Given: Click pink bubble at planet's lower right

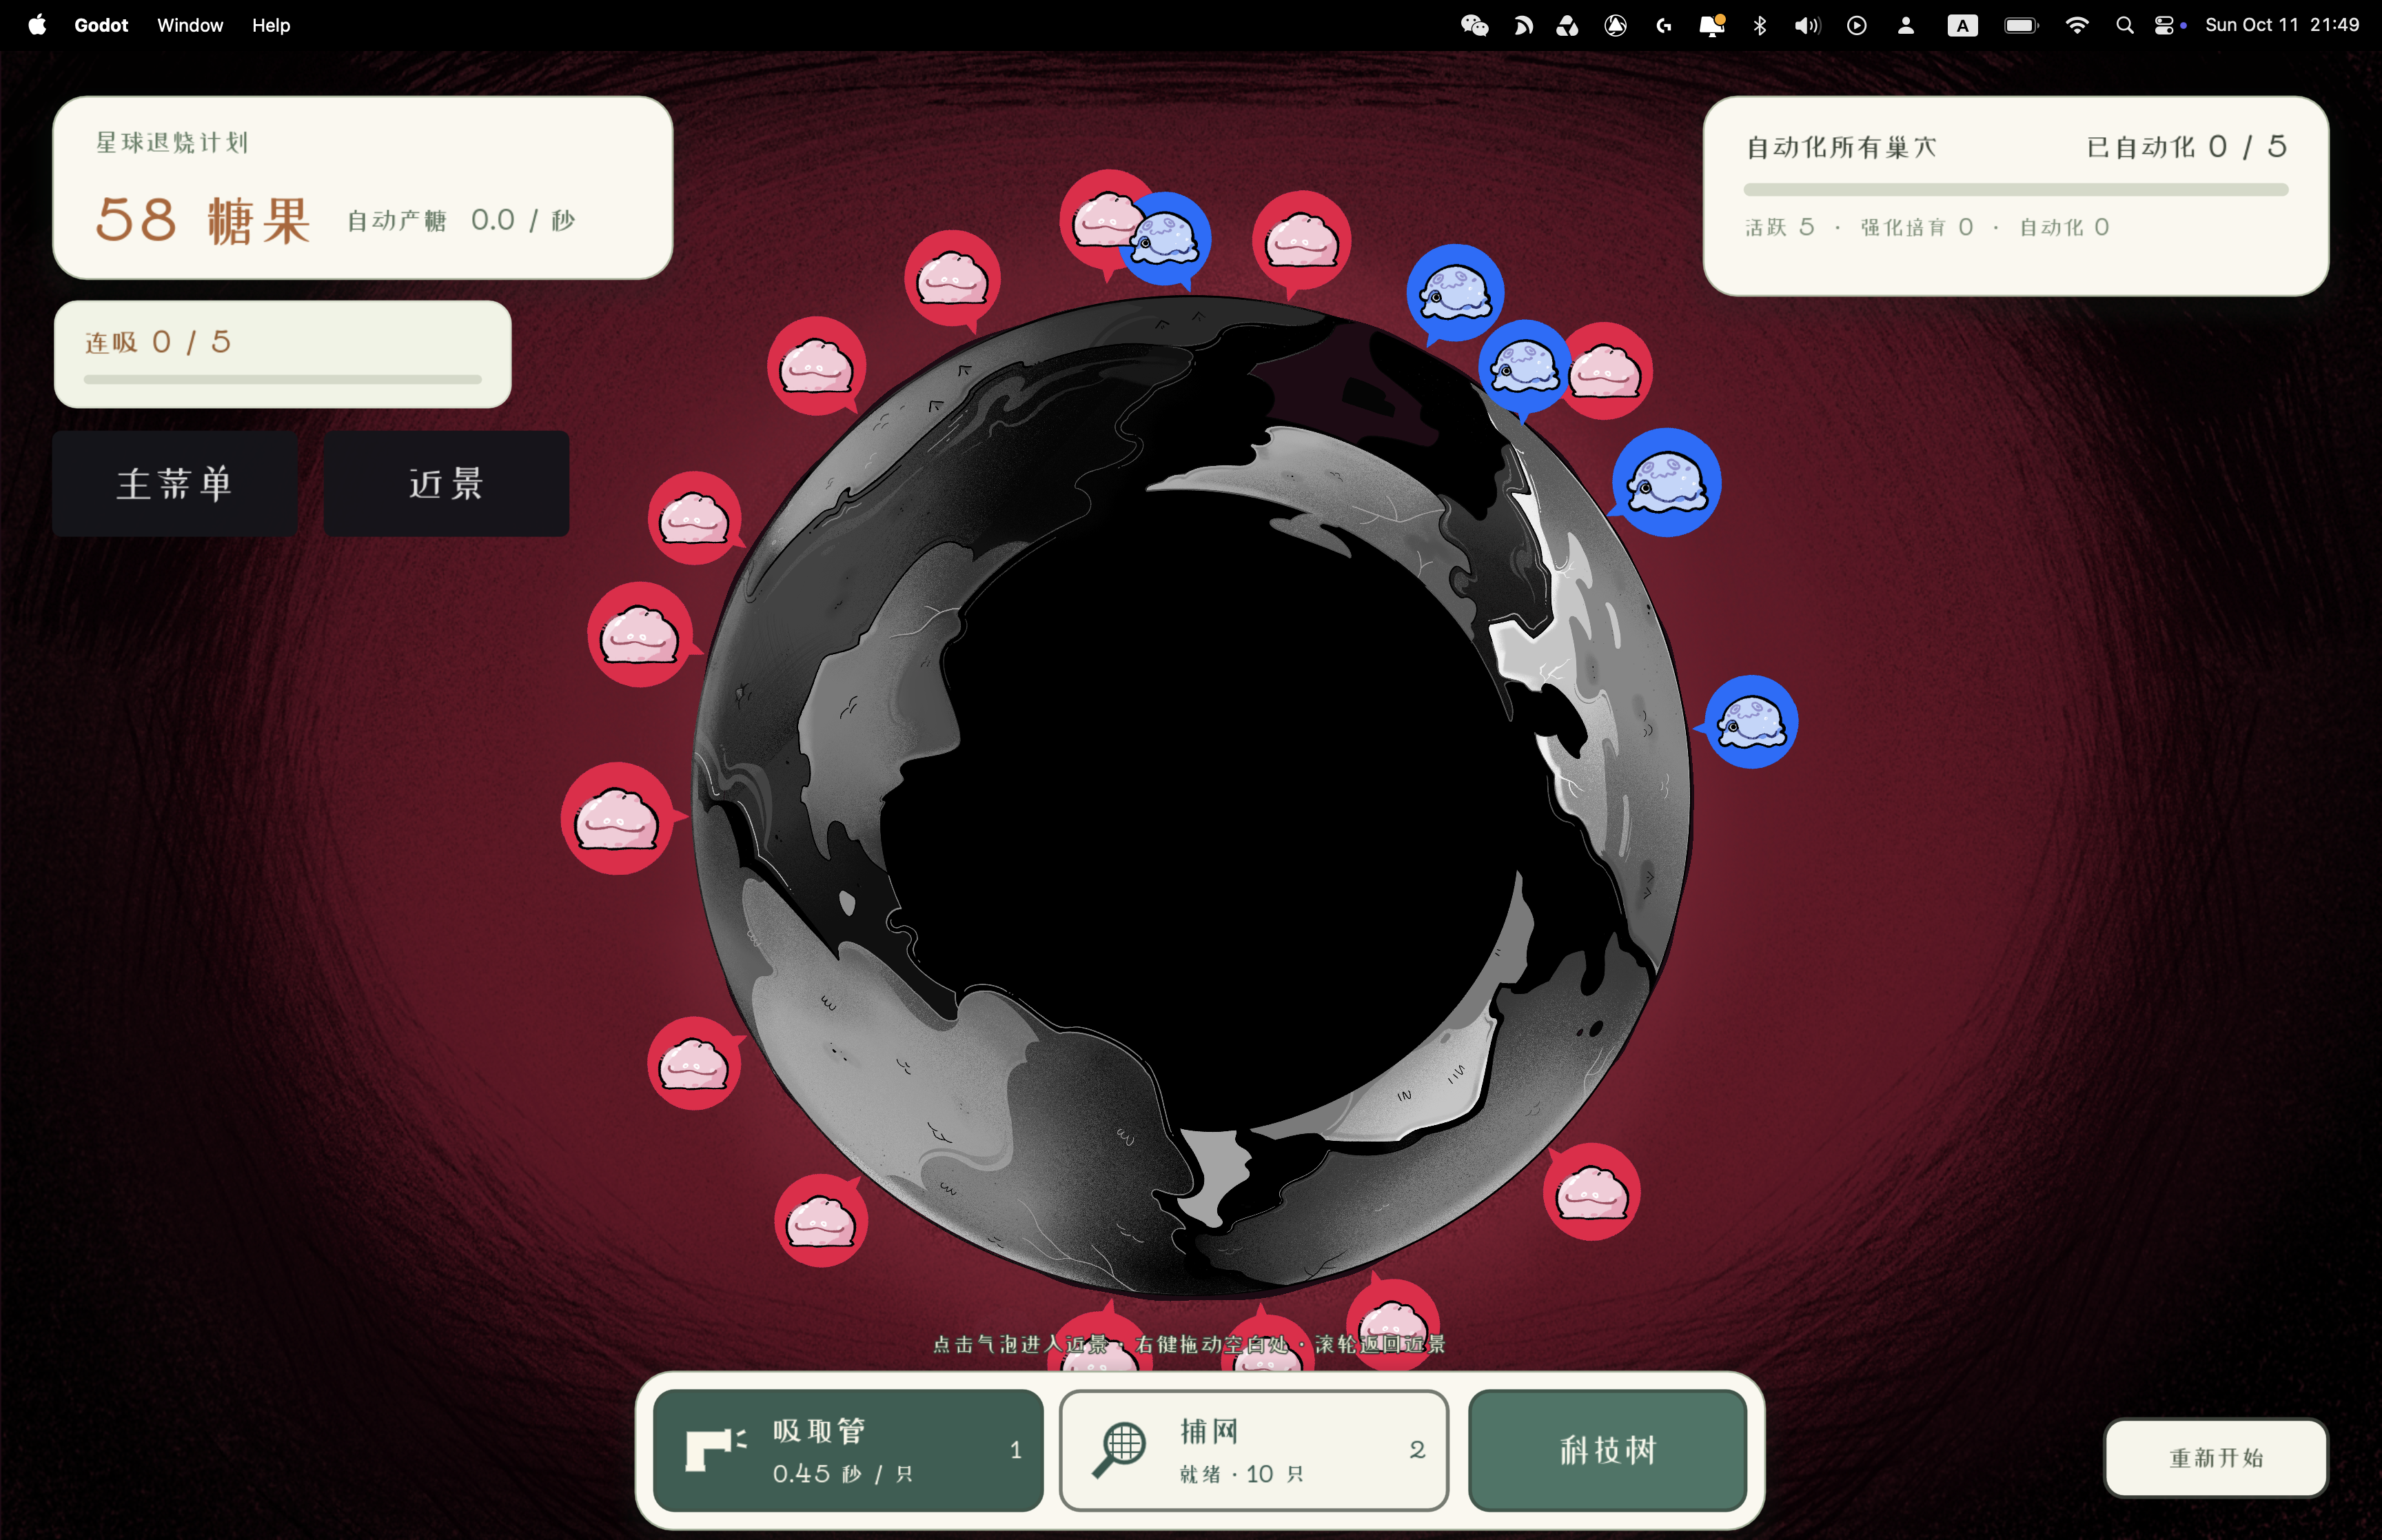Looking at the screenshot, I should [1591, 1192].
